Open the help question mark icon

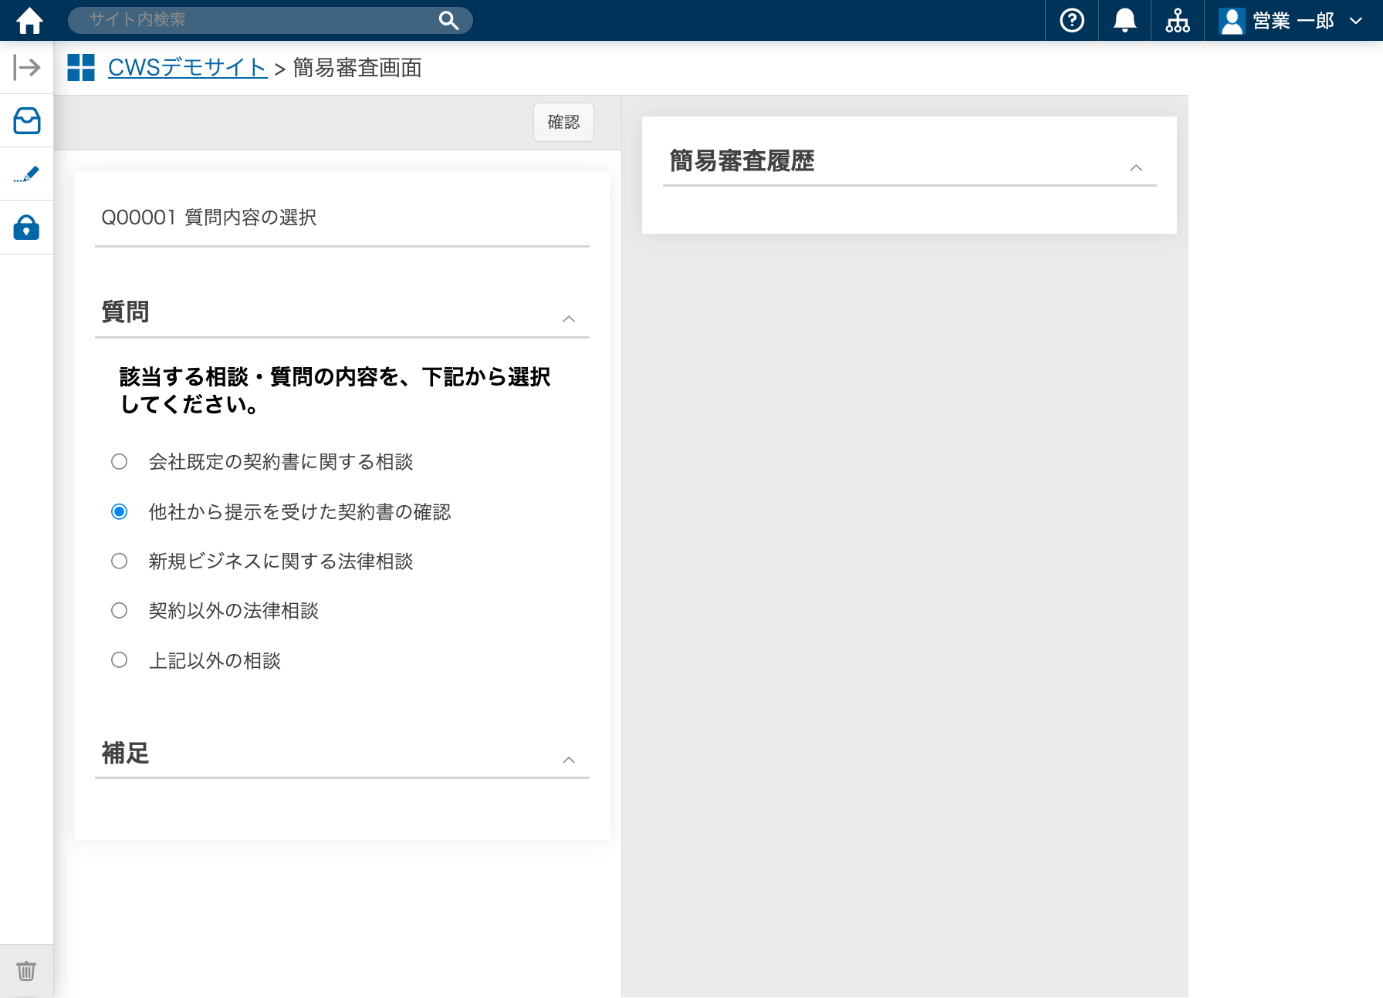point(1071,21)
